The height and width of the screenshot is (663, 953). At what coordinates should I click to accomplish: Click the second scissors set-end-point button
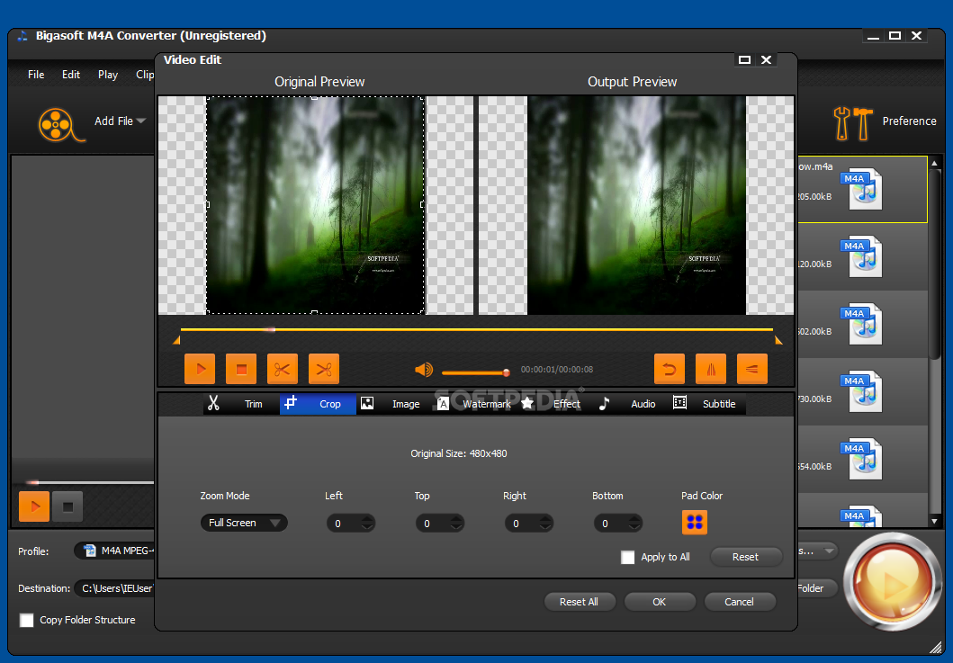coord(324,369)
